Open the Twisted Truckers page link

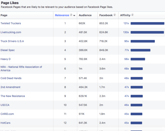click(11, 23)
